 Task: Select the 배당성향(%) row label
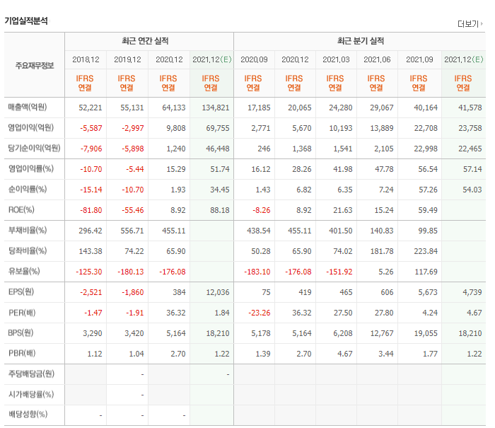pos(28,414)
